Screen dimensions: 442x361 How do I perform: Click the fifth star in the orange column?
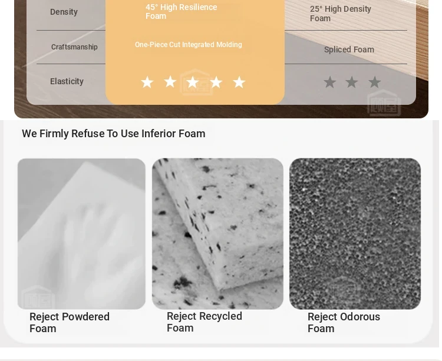pos(239,82)
